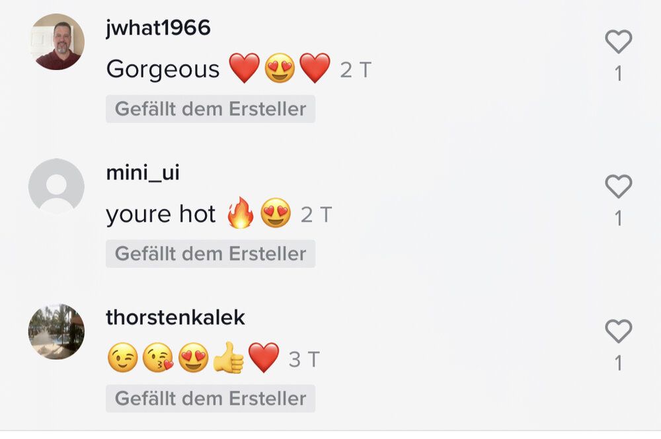Click the like count below jwhat1966's heart
This screenshot has height=439, width=661.
pos(619,73)
